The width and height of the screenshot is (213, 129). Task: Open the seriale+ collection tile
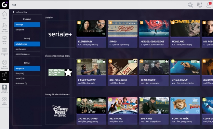(60, 34)
